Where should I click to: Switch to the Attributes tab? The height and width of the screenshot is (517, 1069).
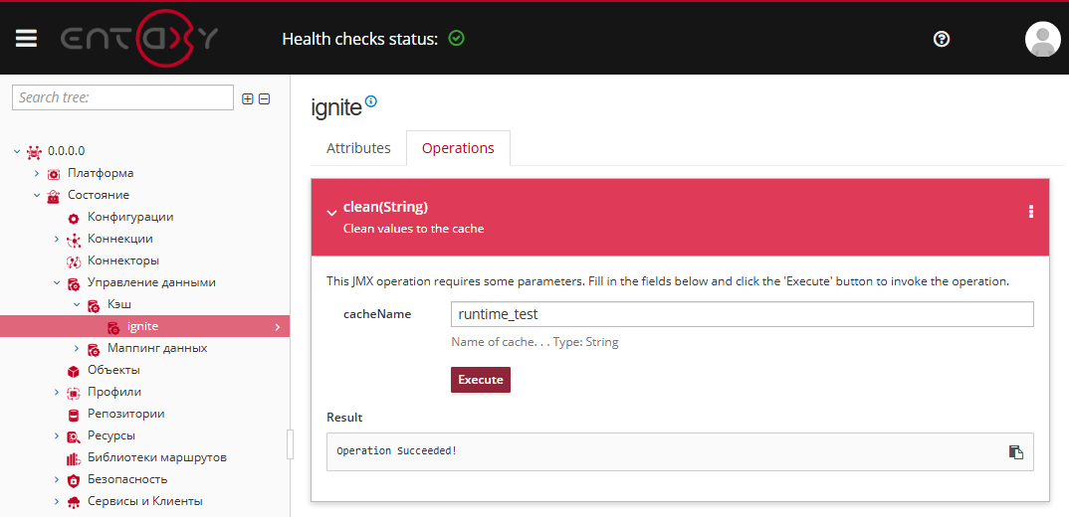pyautogui.click(x=358, y=148)
